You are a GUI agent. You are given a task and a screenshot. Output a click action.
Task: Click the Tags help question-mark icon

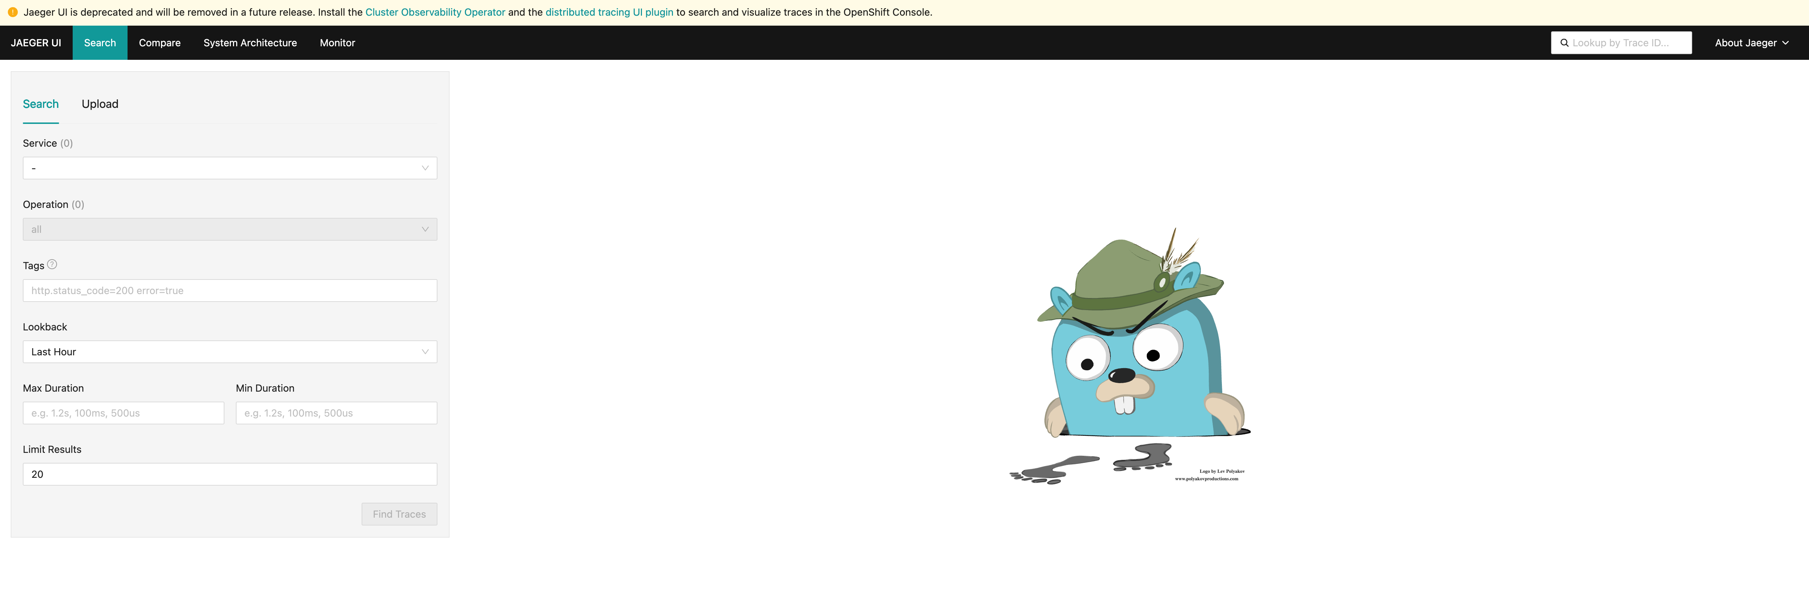coord(52,265)
